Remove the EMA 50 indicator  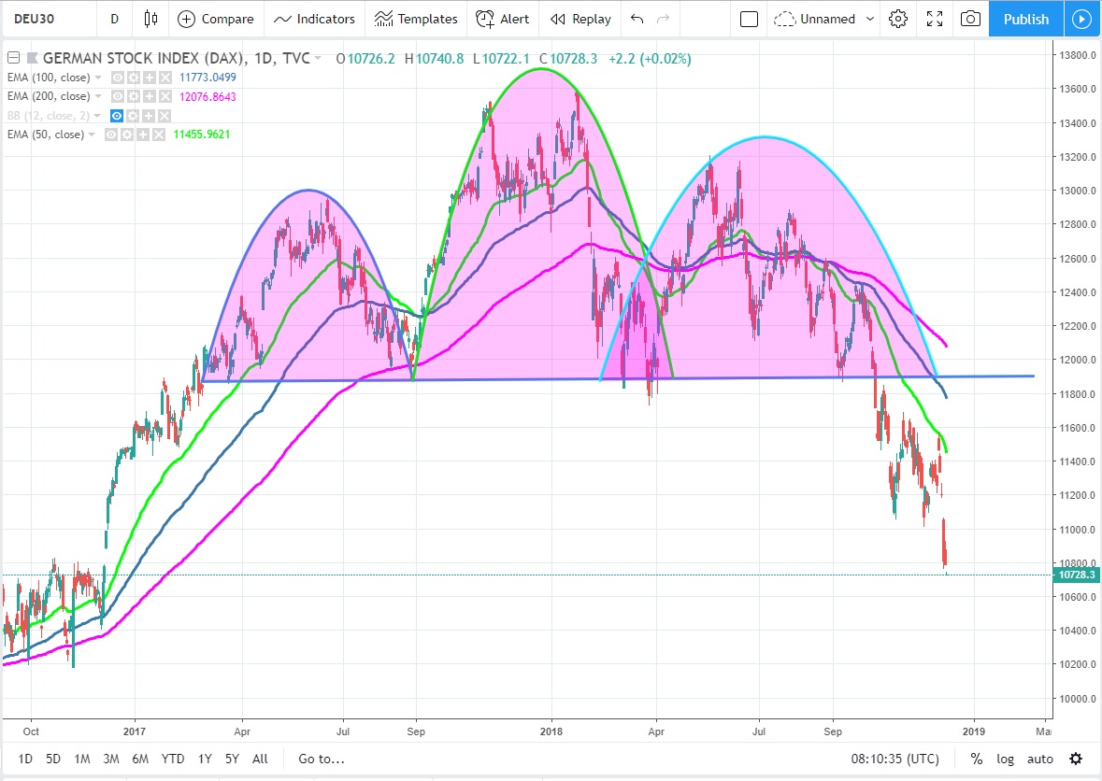(161, 135)
